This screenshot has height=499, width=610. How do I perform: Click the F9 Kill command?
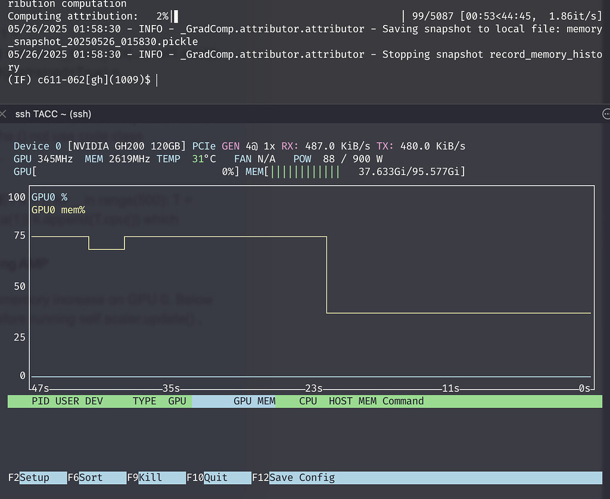150,478
